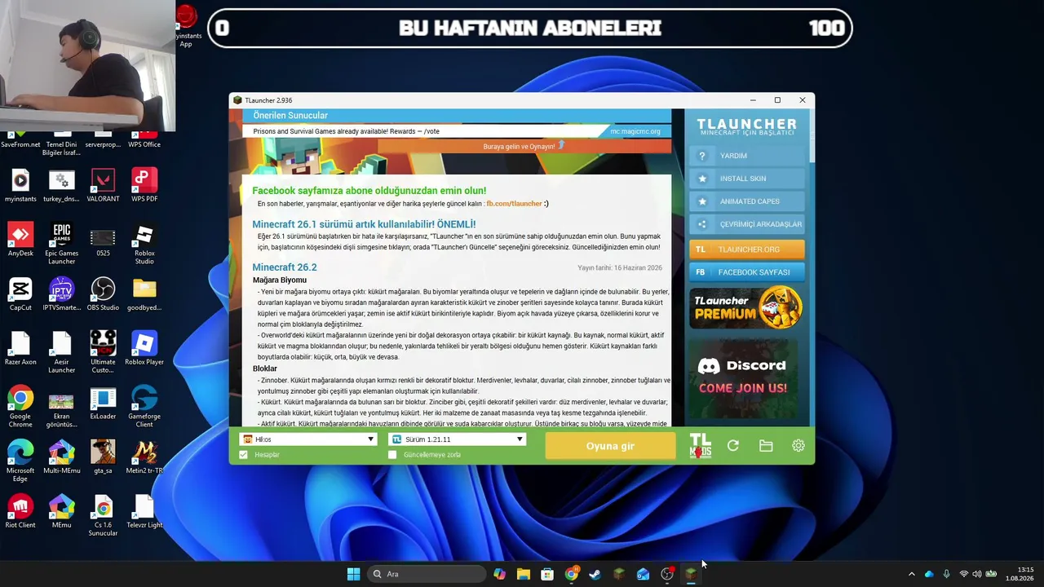Click the Minecraft 26.2 news heading
Image resolution: width=1044 pixels, height=587 pixels.
285,267
